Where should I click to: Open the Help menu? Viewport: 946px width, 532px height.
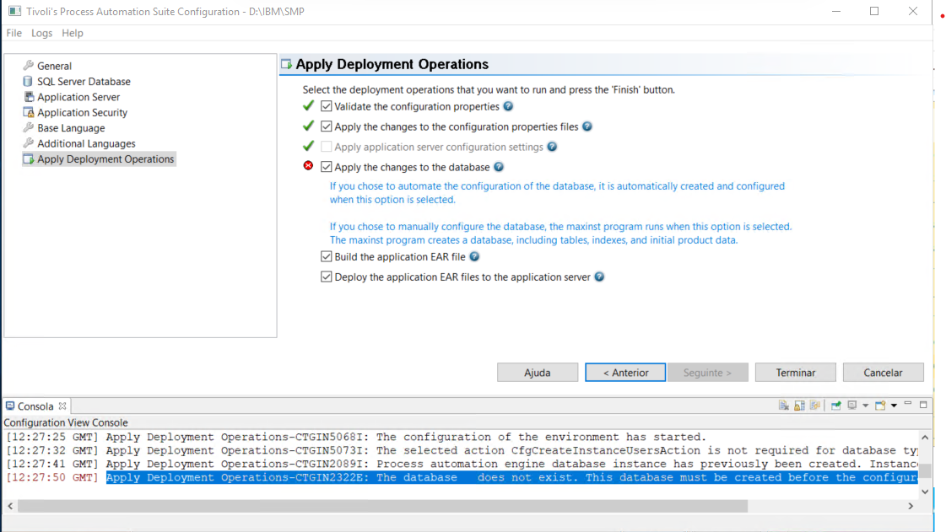tap(73, 33)
